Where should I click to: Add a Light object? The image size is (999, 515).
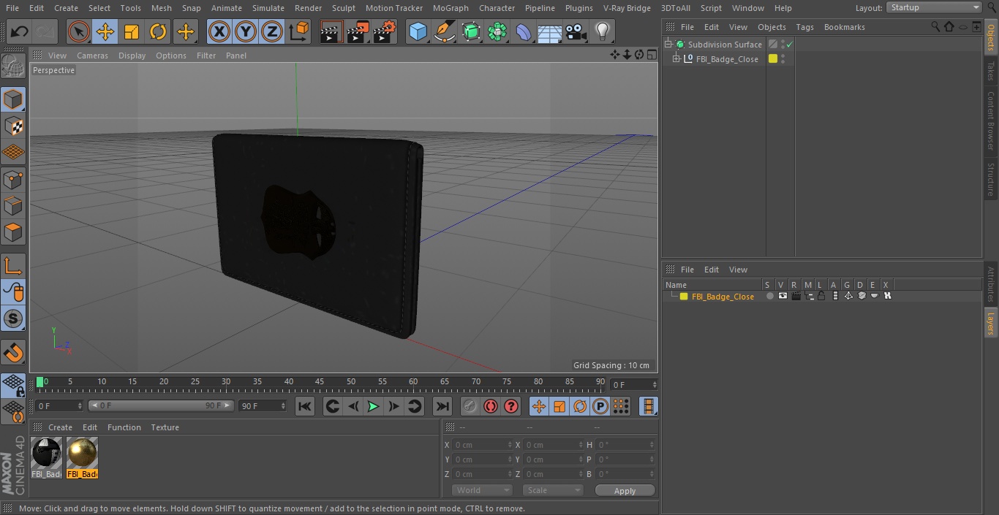click(603, 31)
